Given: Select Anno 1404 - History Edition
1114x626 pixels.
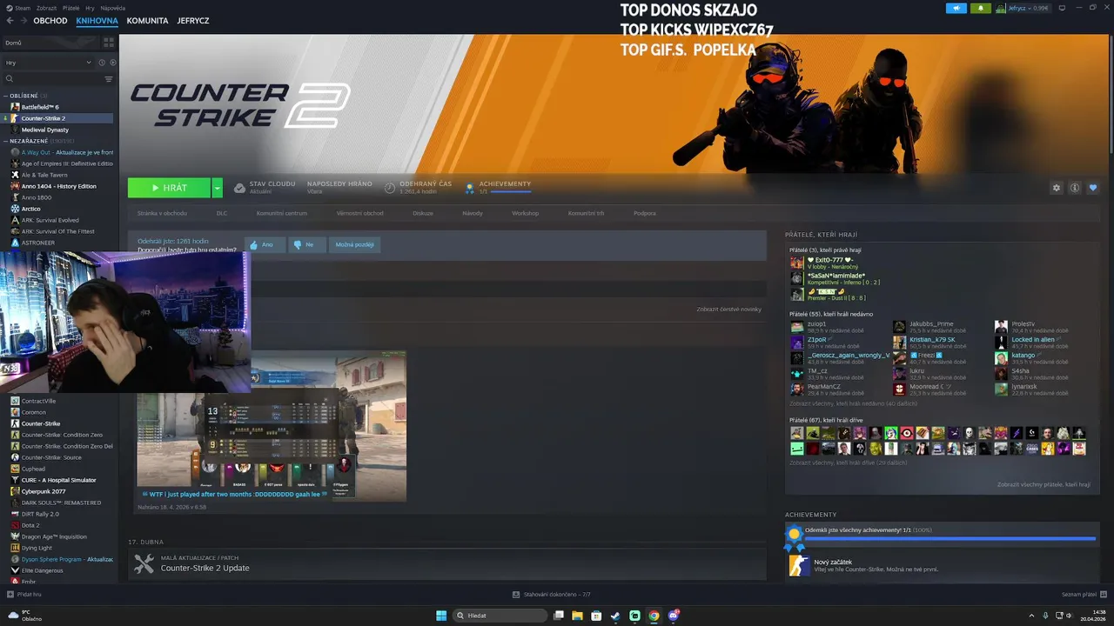Looking at the screenshot, I should pyautogui.click(x=59, y=186).
